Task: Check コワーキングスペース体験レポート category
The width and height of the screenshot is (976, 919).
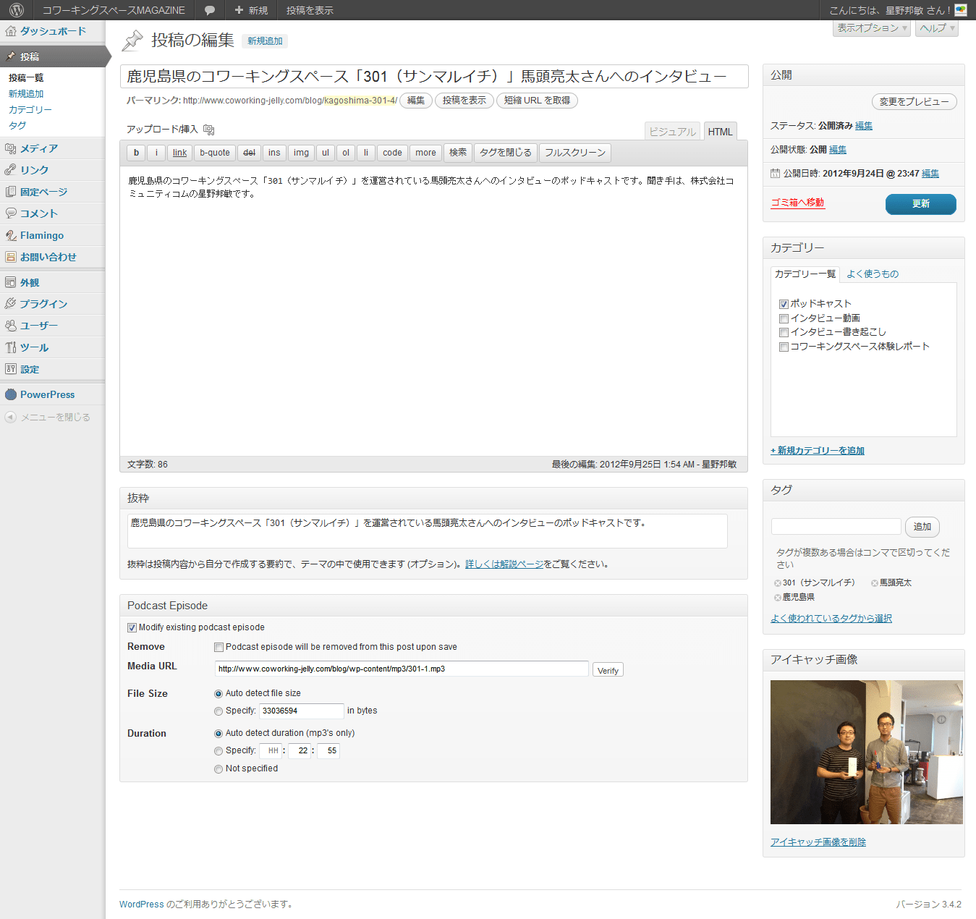Action: (x=784, y=347)
